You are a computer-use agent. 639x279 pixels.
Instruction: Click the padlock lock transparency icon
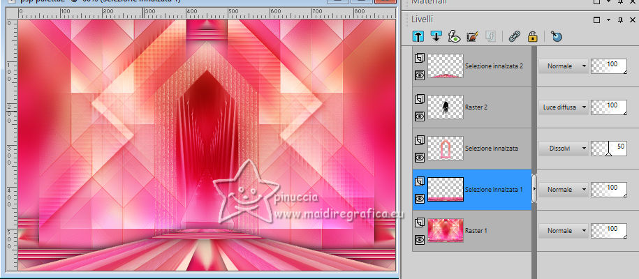pyautogui.click(x=533, y=37)
